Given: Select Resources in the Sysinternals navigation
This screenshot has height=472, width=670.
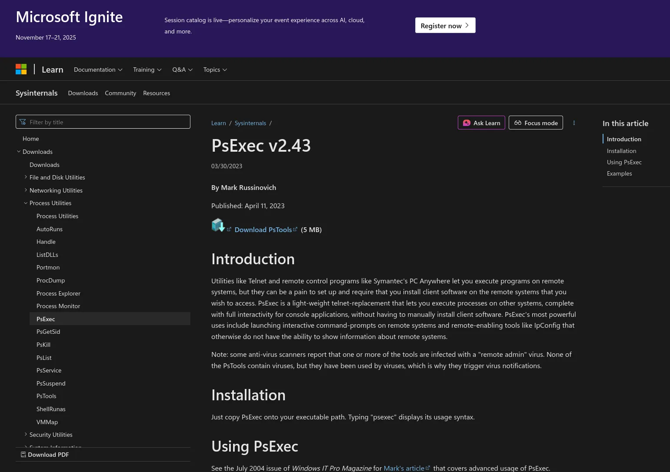Looking at the screenshot, I should [x=157, y=93].
